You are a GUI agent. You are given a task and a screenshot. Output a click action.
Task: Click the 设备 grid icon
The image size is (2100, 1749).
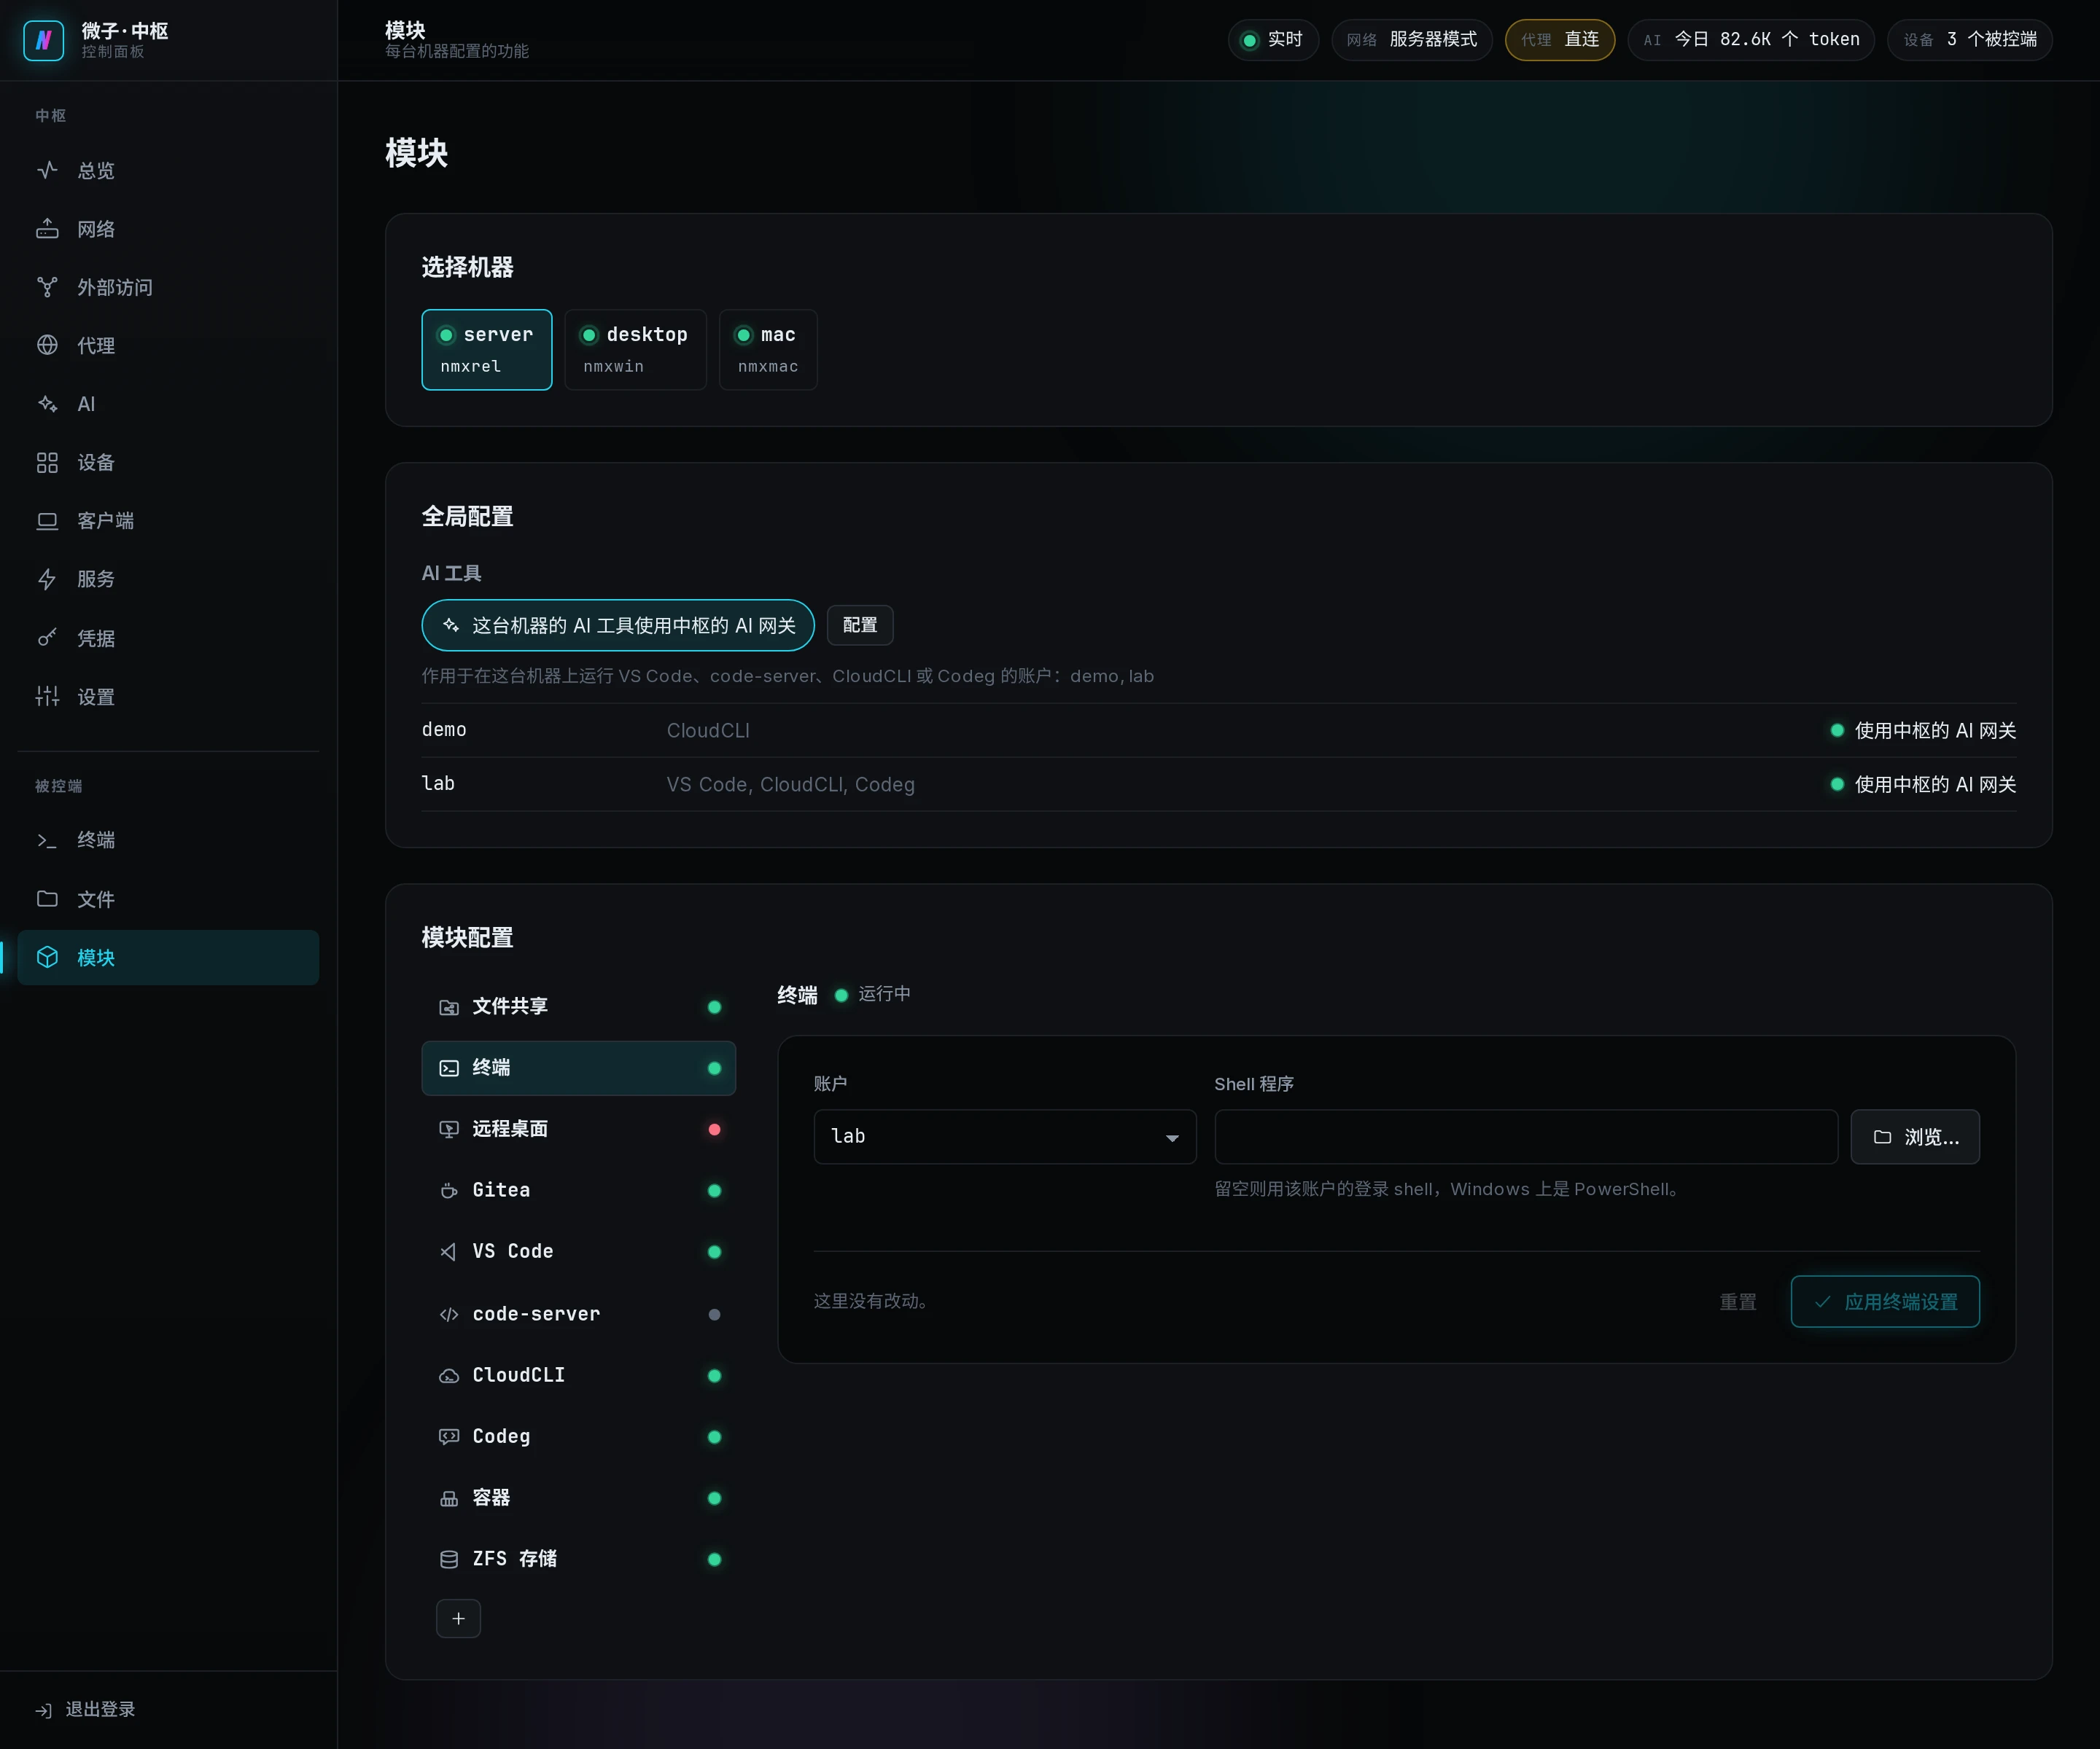(47, 463)
